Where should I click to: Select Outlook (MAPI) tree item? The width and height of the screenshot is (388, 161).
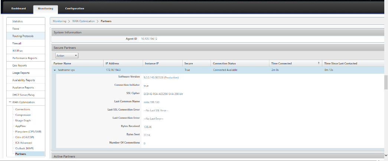[x=24, y=148]
